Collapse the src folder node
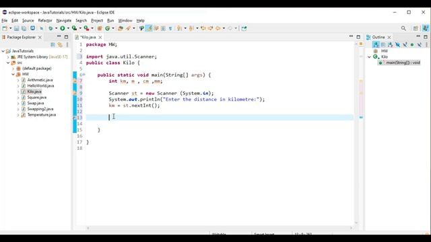Viewport: 431px width, 242px height. [8, 63]
